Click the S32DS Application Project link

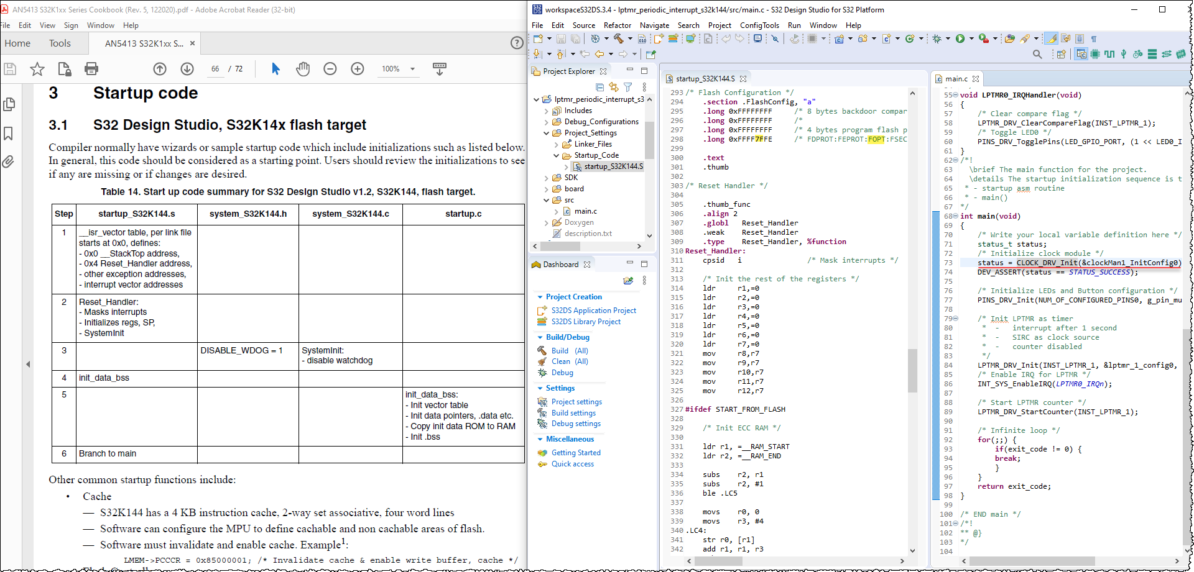[593, 311]
